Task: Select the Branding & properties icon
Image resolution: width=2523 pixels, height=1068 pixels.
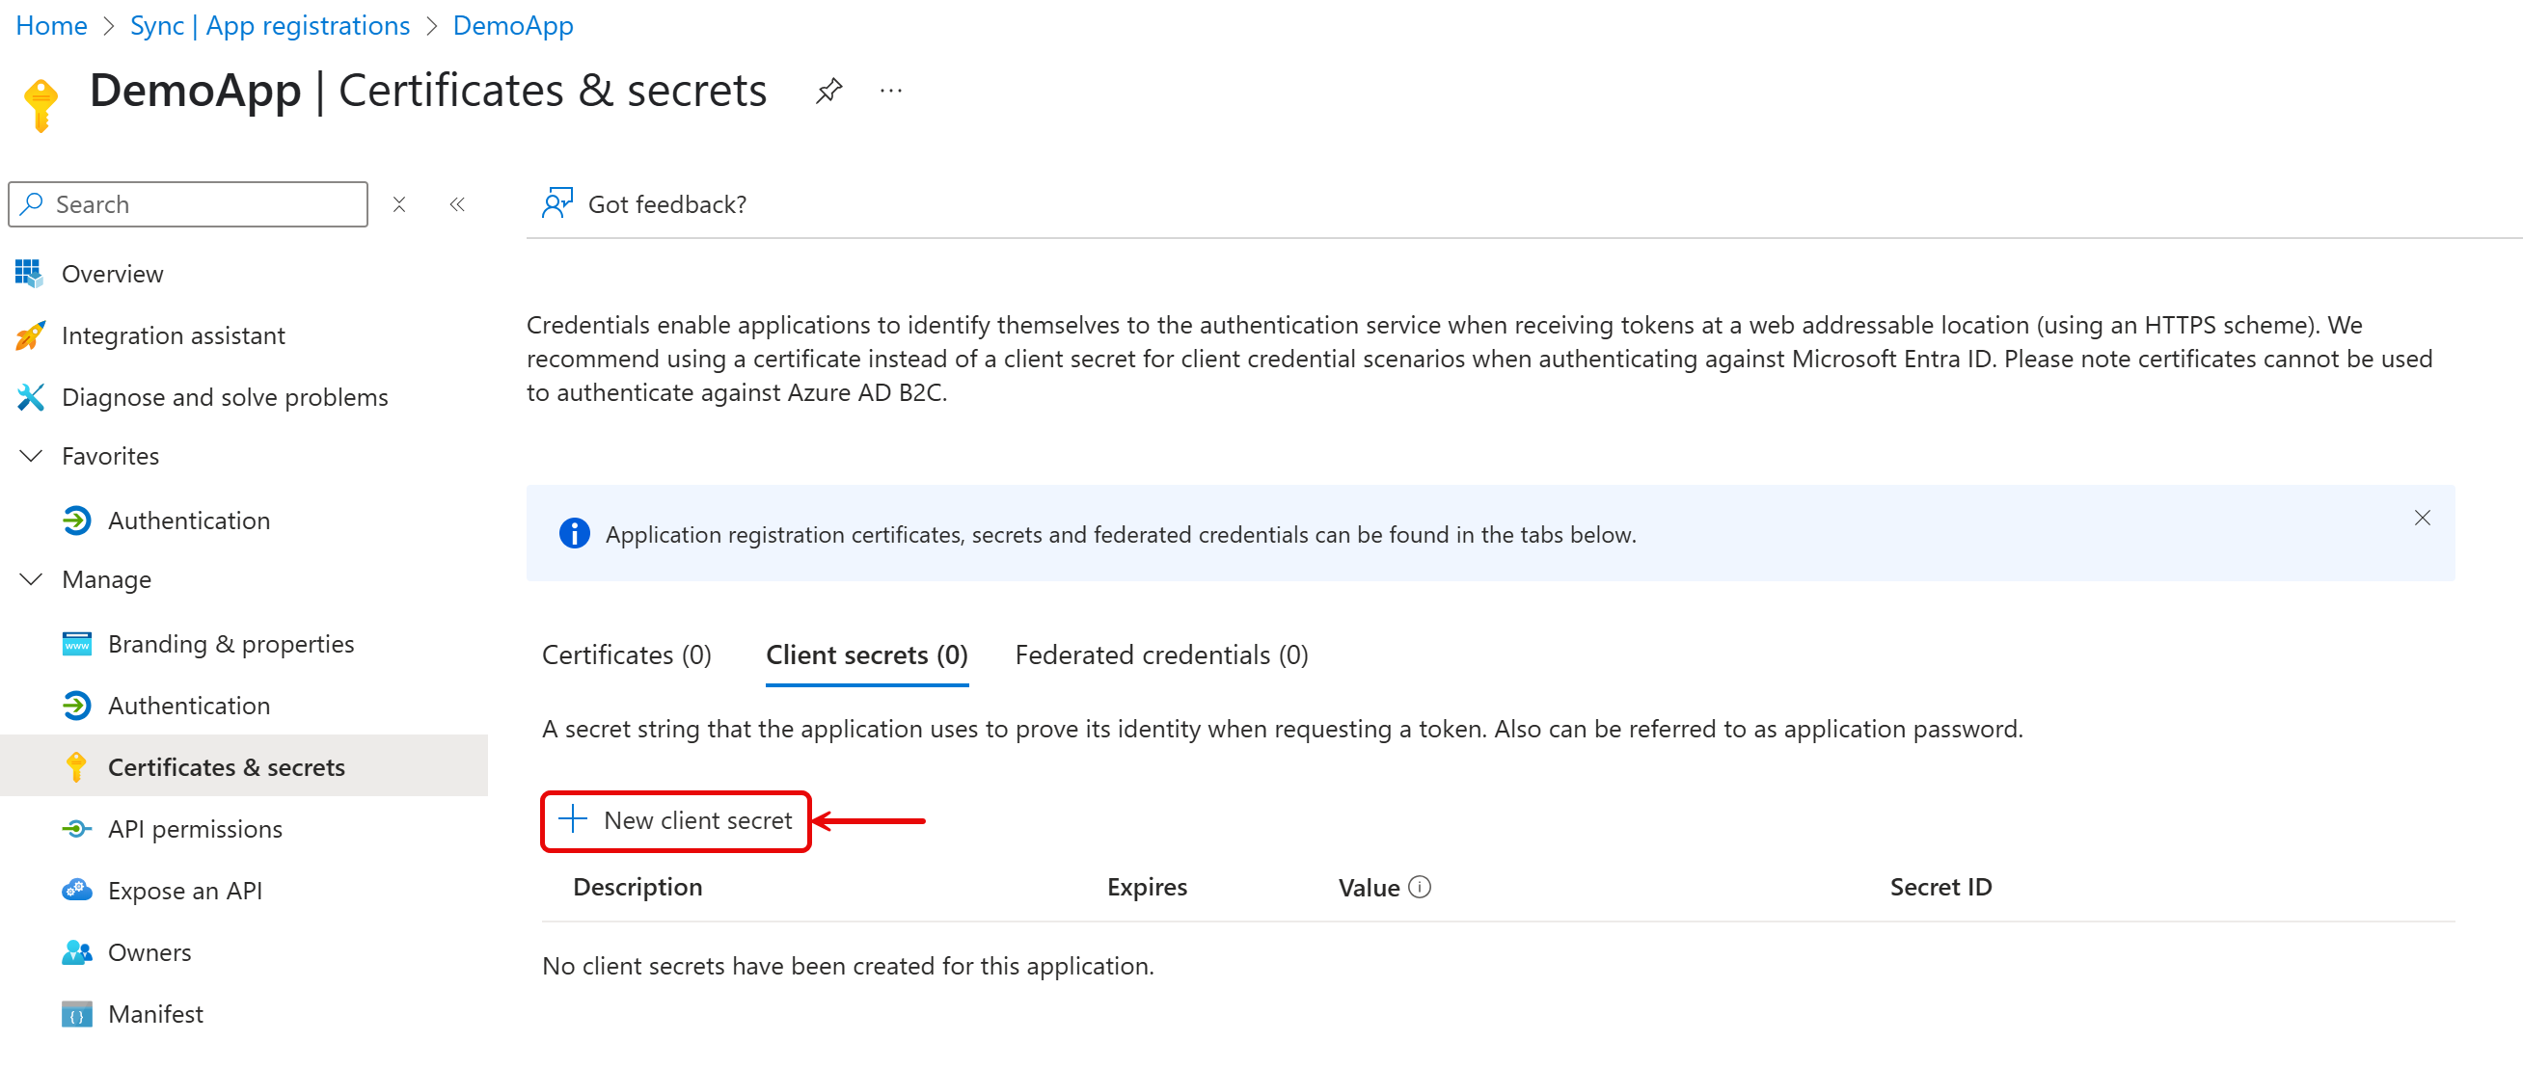Action: tap(76, 643)
